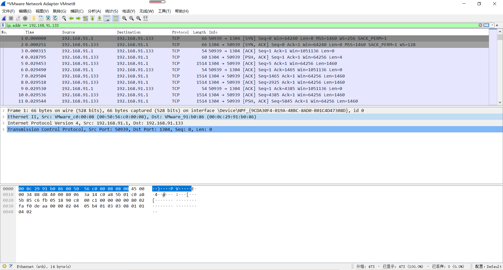This screenshot has height=270, width=503.
Task: Stop the running packet capture
Action: [x=11, y=18]
